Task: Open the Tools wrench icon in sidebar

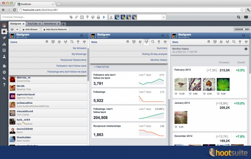Action: [4, 78]
